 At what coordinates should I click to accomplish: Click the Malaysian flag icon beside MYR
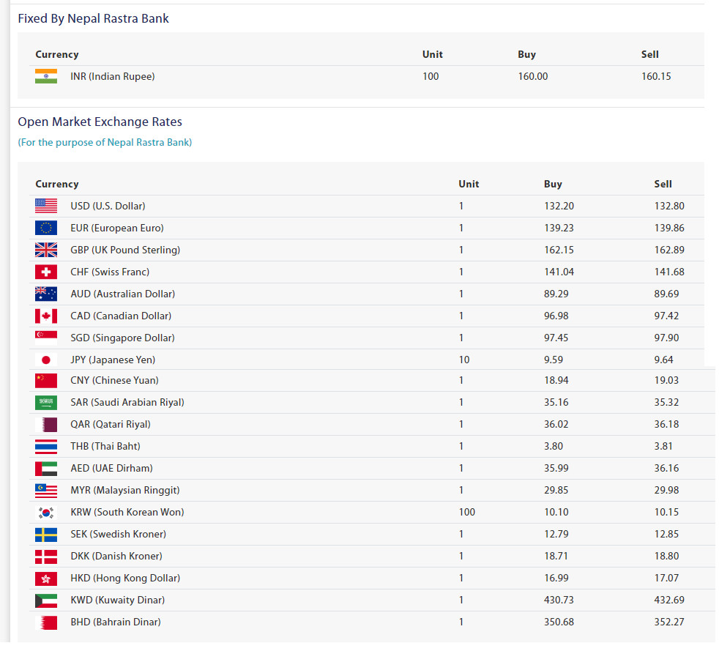coord(46,491)
